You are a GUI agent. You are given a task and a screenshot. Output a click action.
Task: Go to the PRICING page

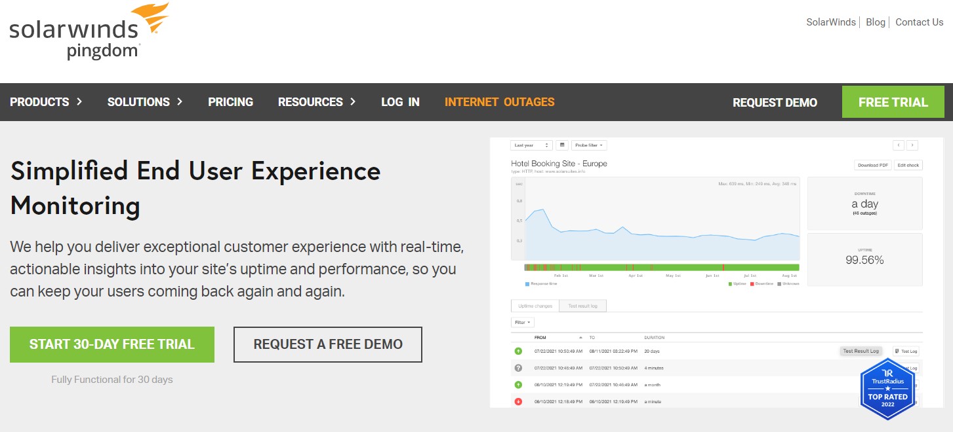click(230, 102)
